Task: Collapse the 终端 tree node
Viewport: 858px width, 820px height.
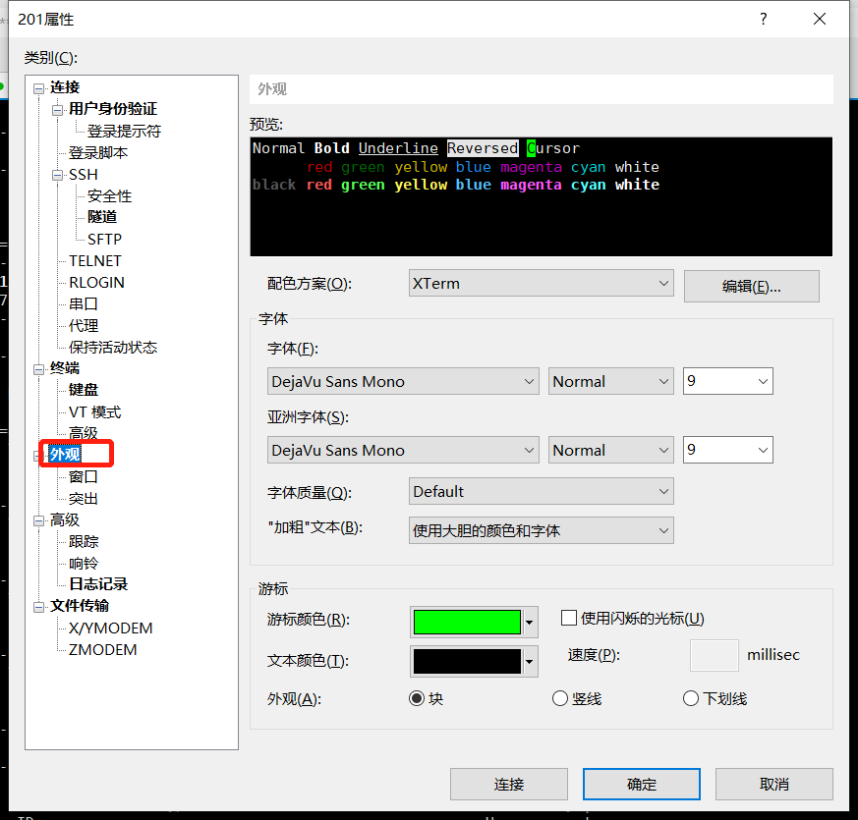Action: pyautogui.click(x=39, y=369)
